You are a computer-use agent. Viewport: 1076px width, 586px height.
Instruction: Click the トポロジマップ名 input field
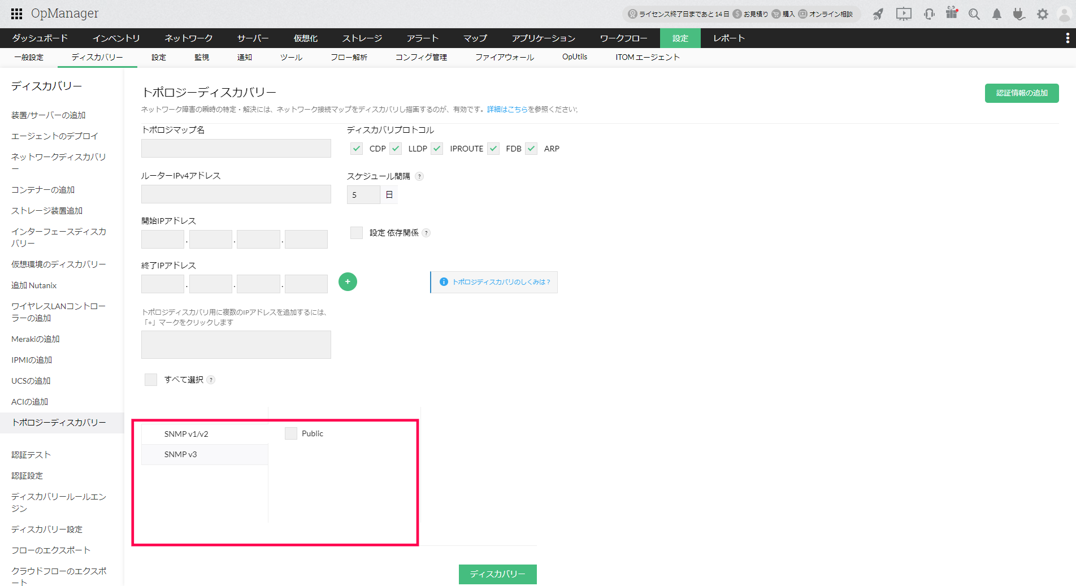click(236, 148)
